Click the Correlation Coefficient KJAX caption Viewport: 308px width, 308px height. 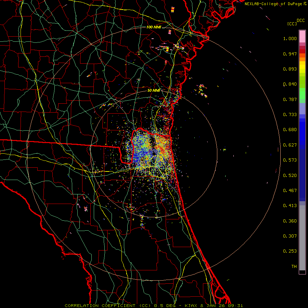(154, 306)
